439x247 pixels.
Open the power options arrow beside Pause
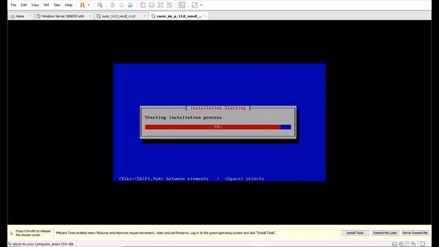click(88, 5)
